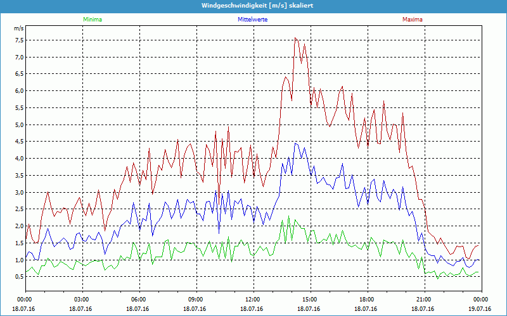Click the 09:00 time axis label
This screenshot has height=316, width=507.
[196, 300]
